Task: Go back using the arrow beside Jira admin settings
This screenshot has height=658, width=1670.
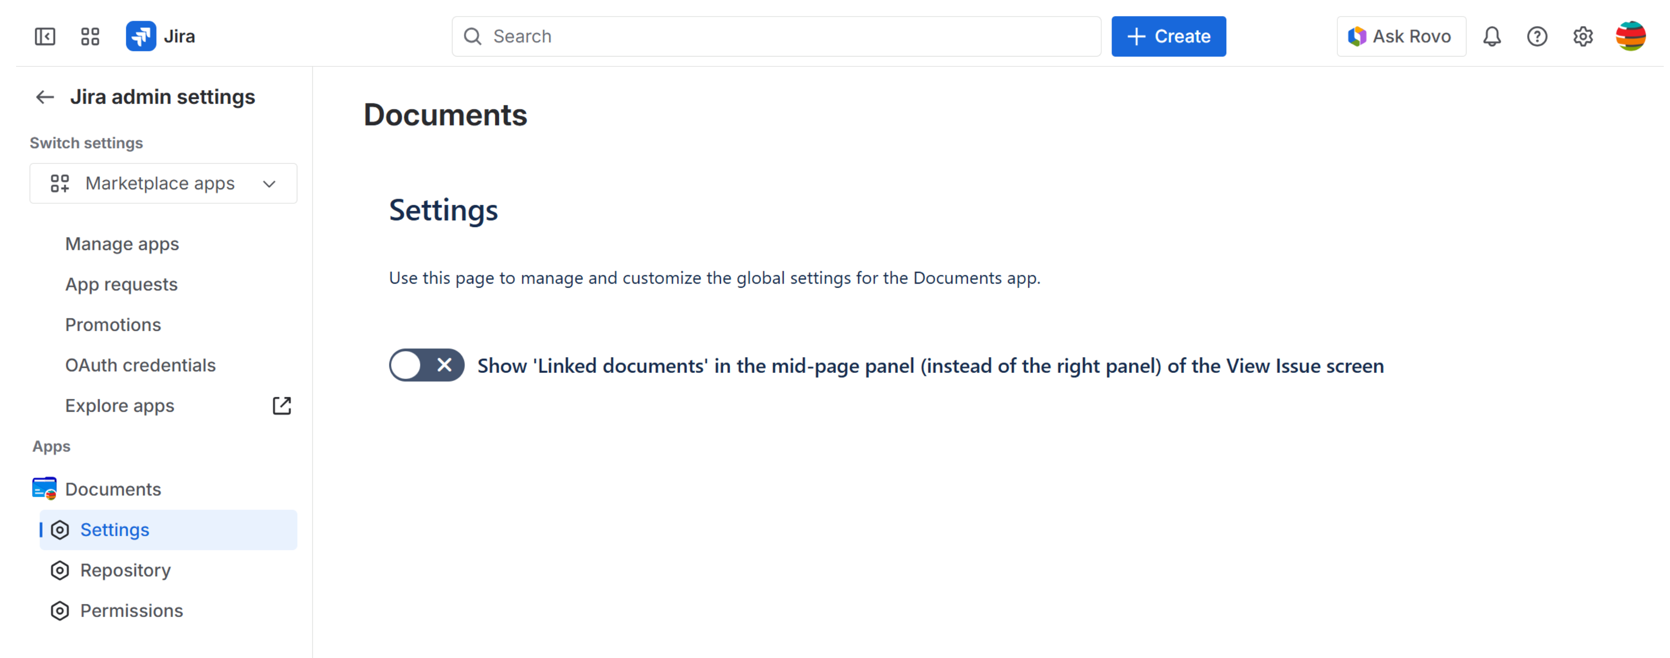Action: [x=45, y=97]
